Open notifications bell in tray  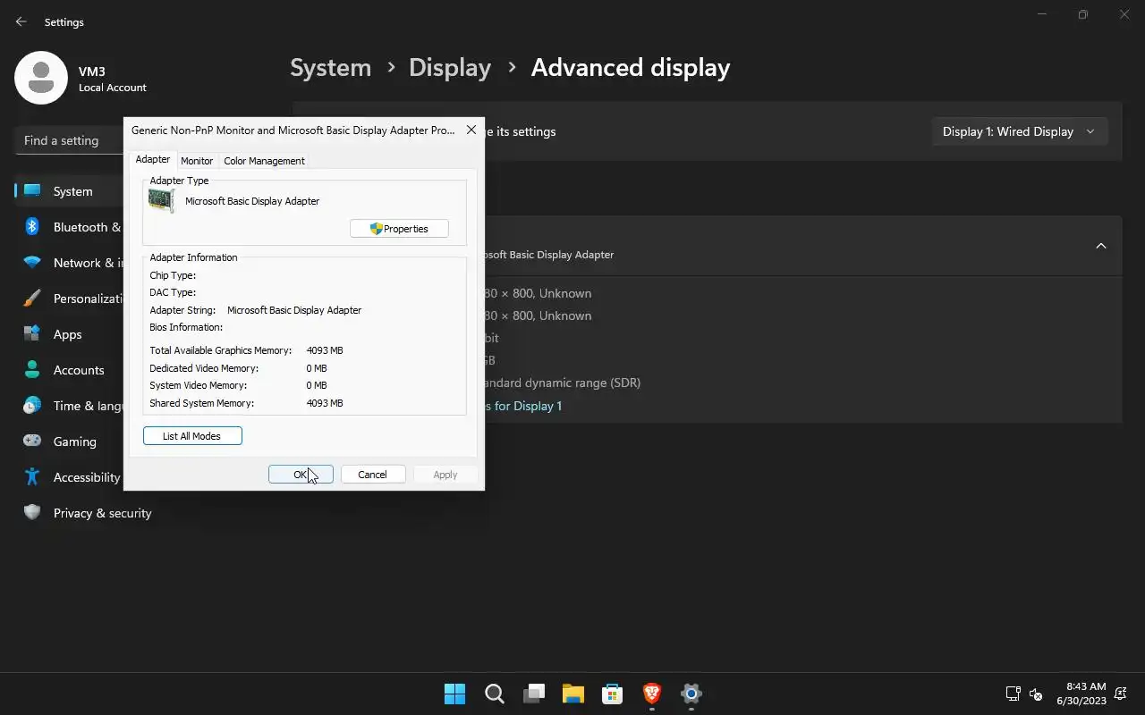[x=1120, y=694]
